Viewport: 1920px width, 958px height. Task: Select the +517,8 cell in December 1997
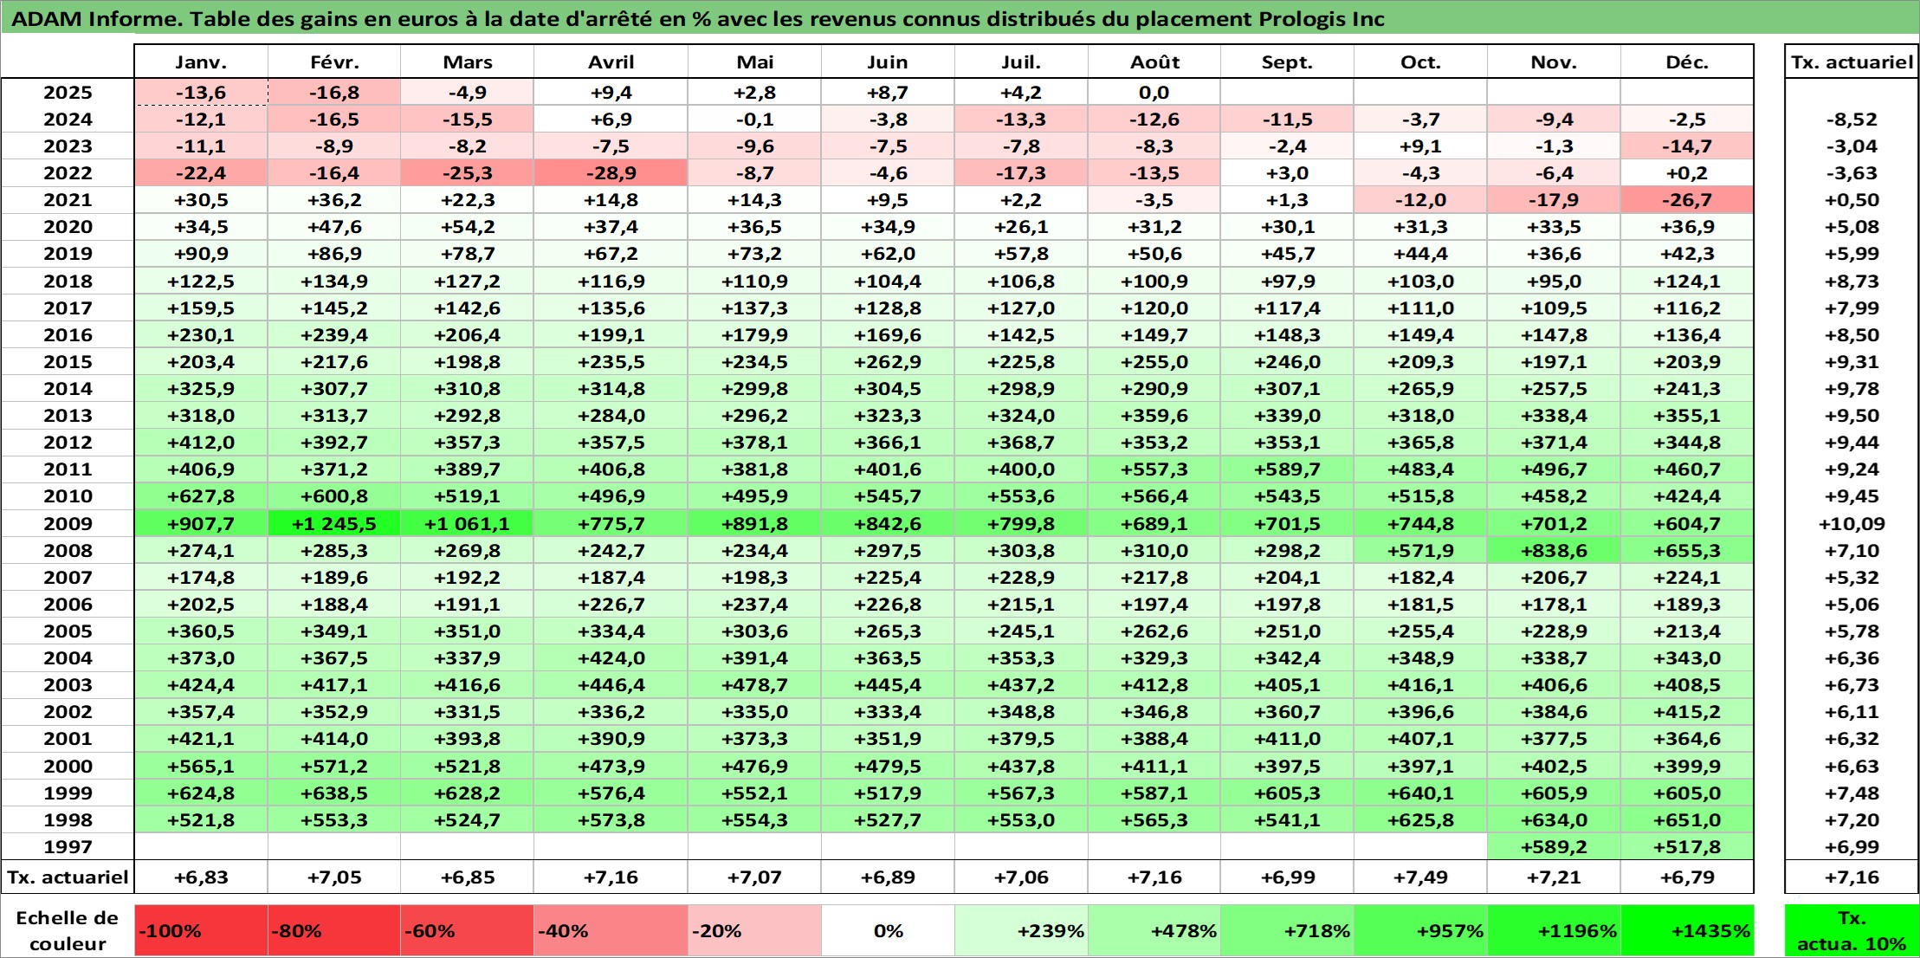1687,847
